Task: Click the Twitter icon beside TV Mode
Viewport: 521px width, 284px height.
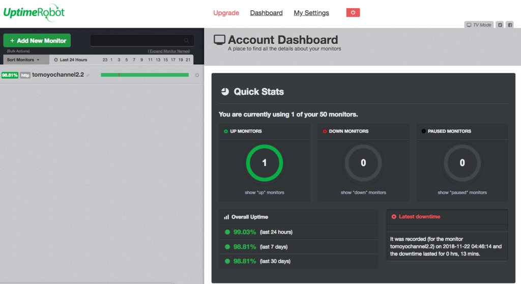Action: coord(500,25)
